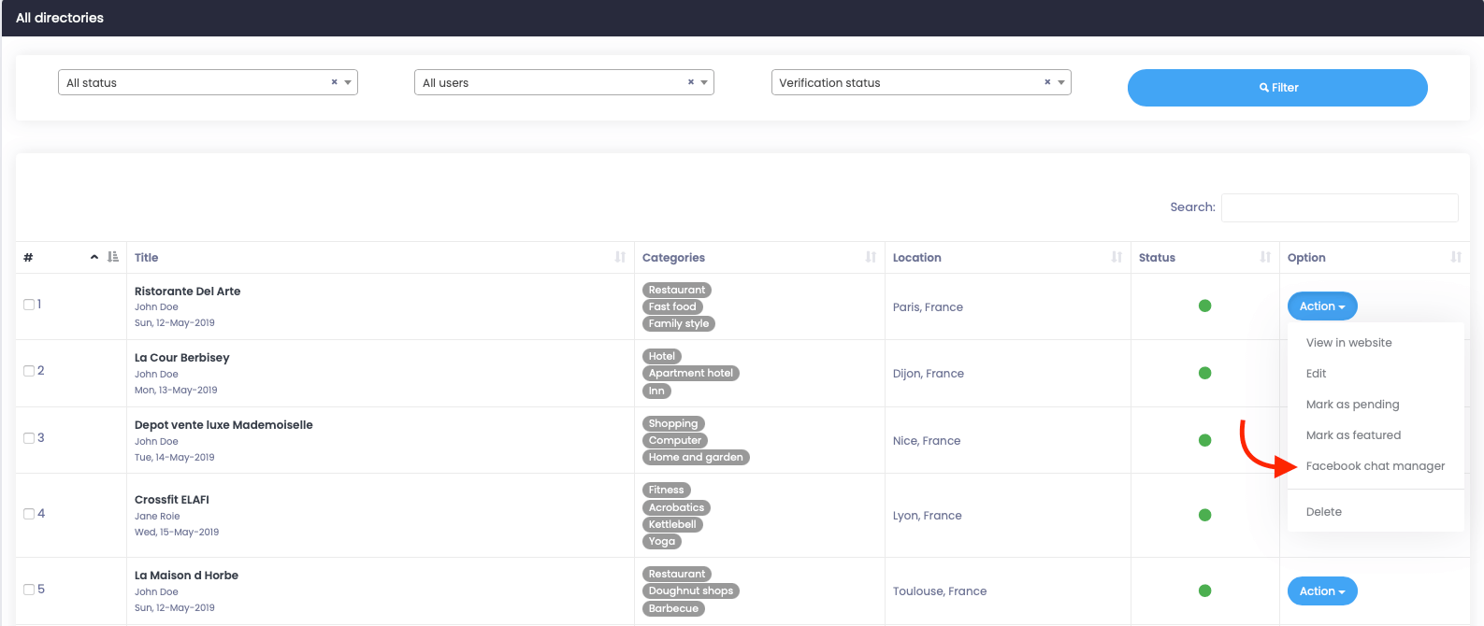This screenshot has width=1484, height=626.
Task: Click the Doughnut shops tag
Action: pyautogui.click(x=691, y=590)
